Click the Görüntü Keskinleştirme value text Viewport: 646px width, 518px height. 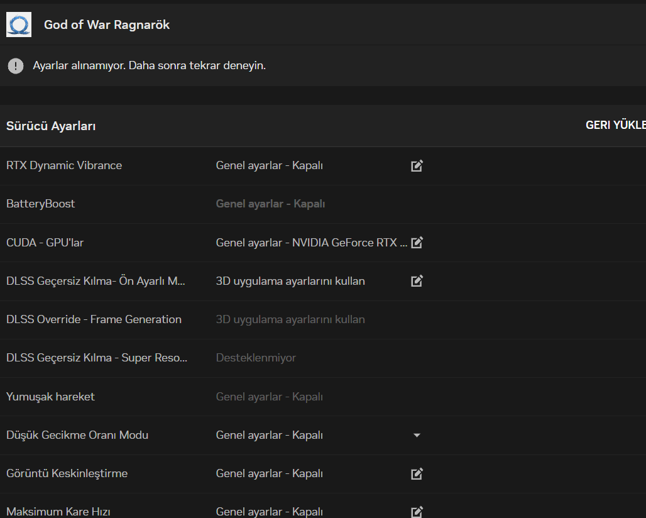click(x=269, y=473)
